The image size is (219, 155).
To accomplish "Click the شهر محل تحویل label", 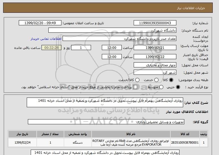I will (x=196, y=73).
